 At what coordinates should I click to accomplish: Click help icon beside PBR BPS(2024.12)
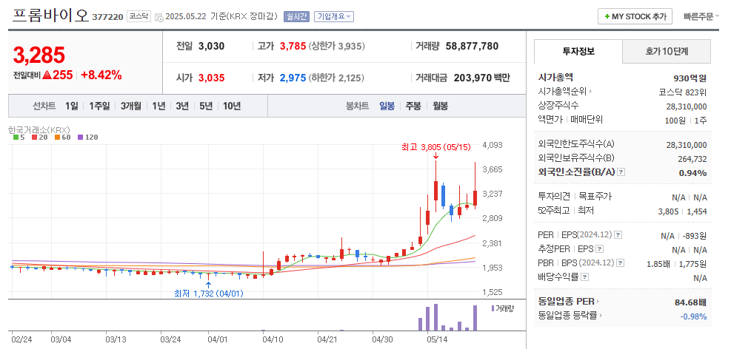(x=621, y=263)
